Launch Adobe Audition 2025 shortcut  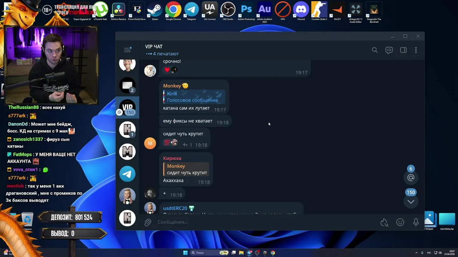pyautogui.click(x=264, y=12)
